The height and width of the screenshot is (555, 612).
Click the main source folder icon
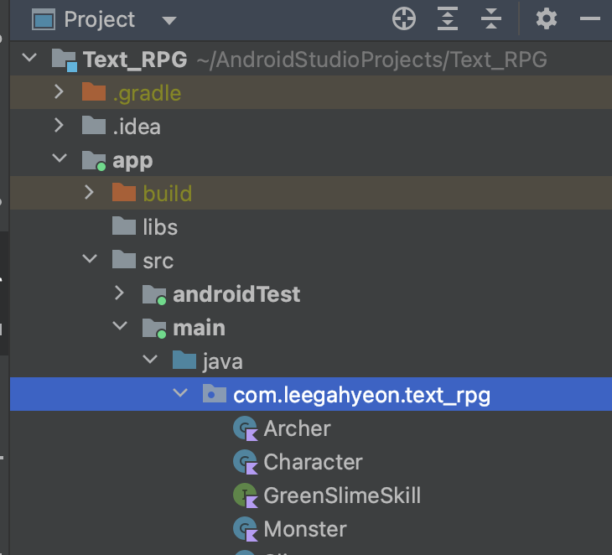(154, 329)
